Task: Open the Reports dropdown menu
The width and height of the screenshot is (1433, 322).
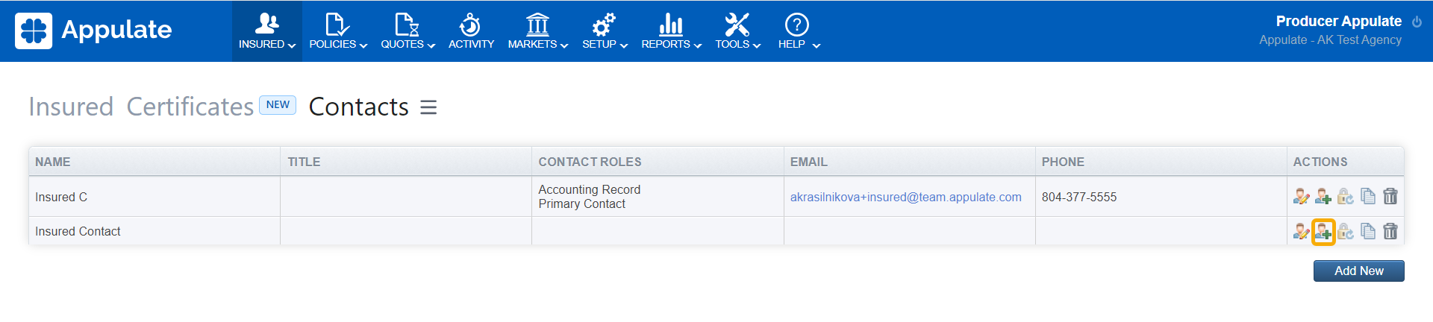Action: pyautogui.click(x=671, y=31)
